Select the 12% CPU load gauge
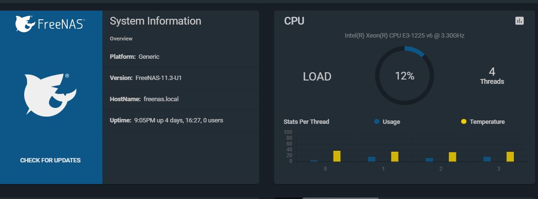This screenshot has width=538, height=199. (x=405, y=76)
